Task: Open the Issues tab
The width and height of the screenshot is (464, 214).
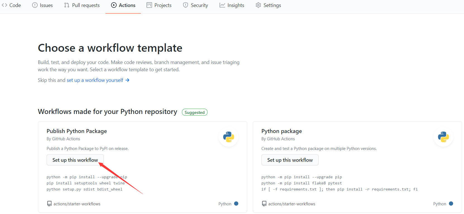Action: [x=42, y=5]
